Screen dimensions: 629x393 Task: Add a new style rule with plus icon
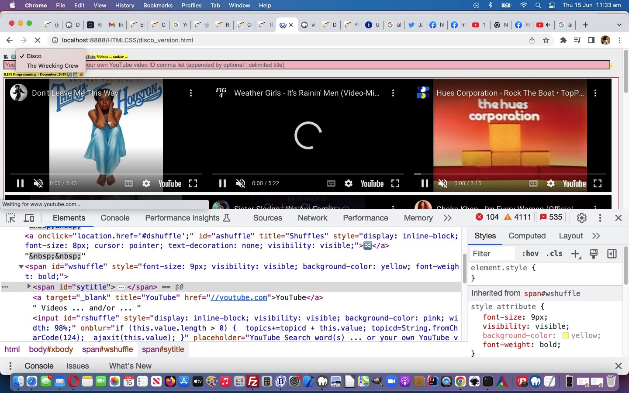[x=576, y=254]
